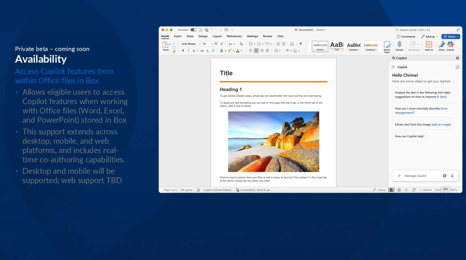Click the blue Share button

coord(451,37)
